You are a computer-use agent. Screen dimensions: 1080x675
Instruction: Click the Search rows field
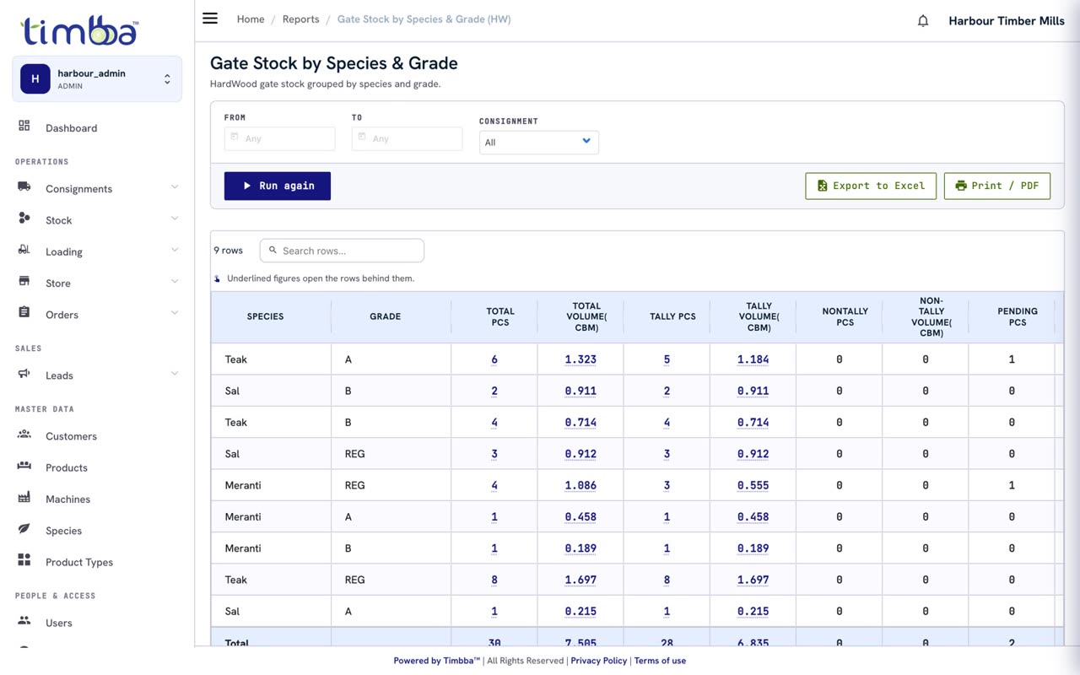coord(342,251)
